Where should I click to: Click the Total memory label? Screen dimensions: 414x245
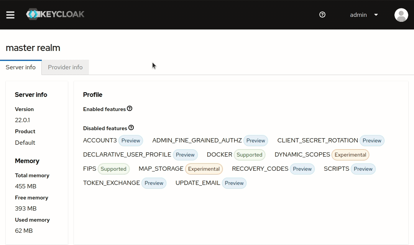pyautogui.click(x=32, y=175)
